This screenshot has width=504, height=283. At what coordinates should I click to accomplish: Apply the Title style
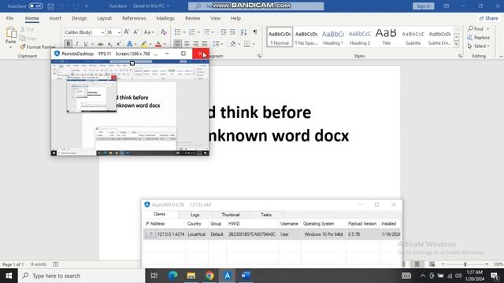coord(386,37)
